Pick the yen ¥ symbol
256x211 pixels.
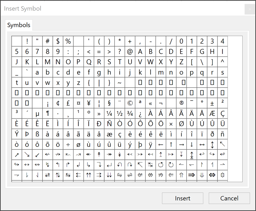click(x=89, y=103)
